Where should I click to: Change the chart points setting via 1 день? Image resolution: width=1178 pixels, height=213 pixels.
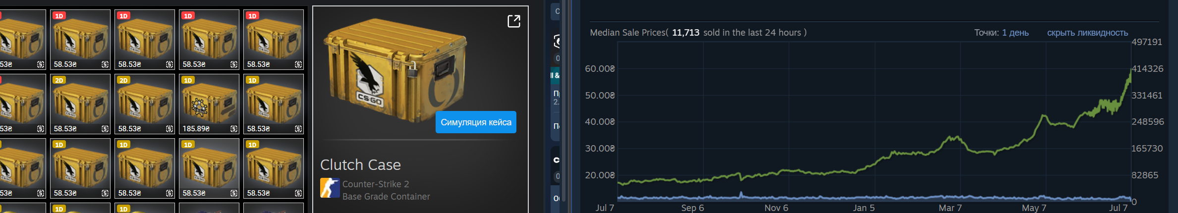point(1015,33)
